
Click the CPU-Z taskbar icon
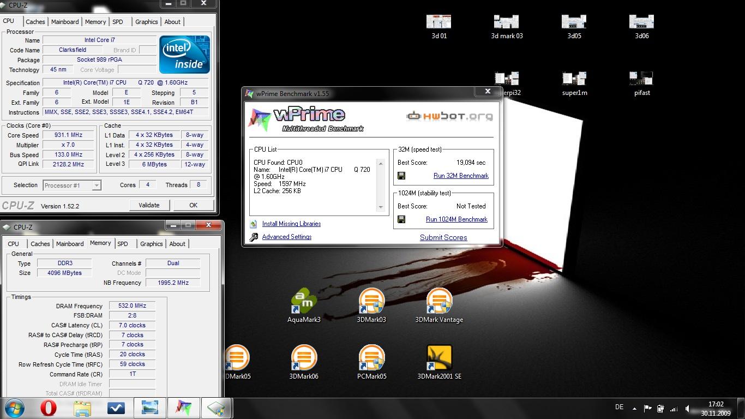coord(217,408)
